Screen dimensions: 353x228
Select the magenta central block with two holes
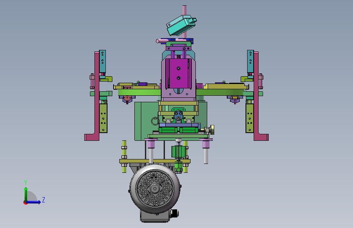pos(178,73)
